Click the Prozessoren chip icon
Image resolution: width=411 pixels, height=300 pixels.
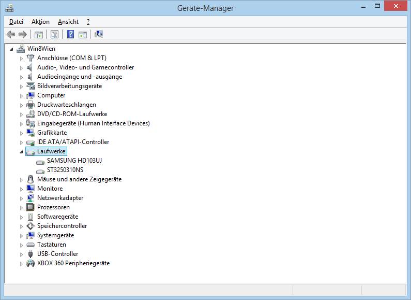point(31,207)
